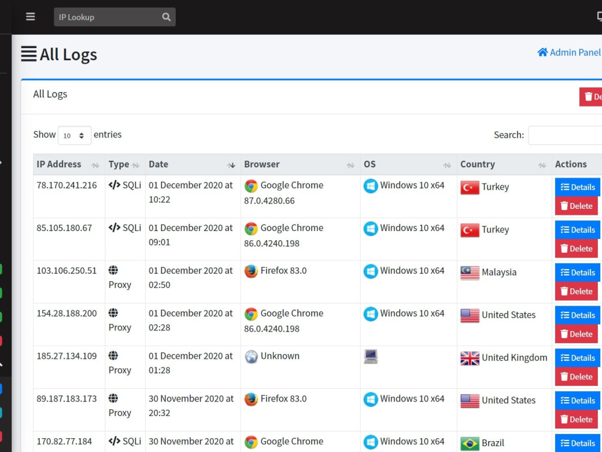The image size is (602, 452).
Task: Toggle the hamburger sidebar menu
Action: pos(30,17)
